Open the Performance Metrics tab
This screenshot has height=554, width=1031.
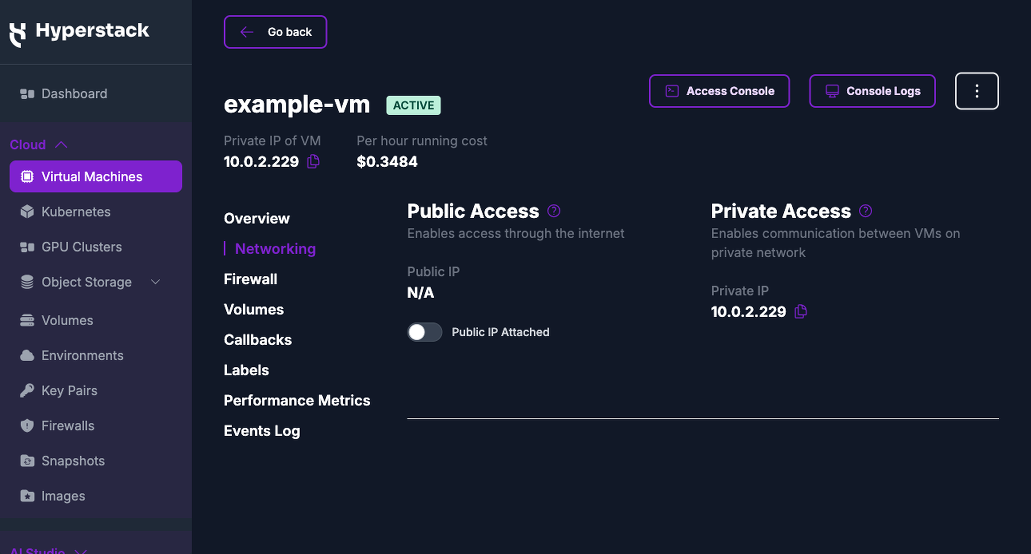tap(297, 400)
